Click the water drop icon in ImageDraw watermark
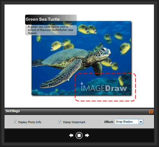Viewport: 159px width, 147px height. tap(82, 83)
